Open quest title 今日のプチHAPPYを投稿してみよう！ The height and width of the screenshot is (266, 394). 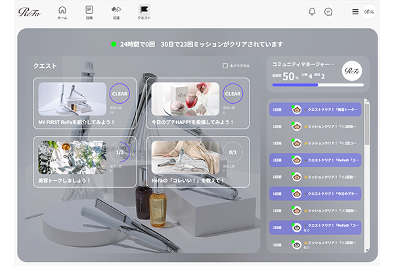click(192, 122)
